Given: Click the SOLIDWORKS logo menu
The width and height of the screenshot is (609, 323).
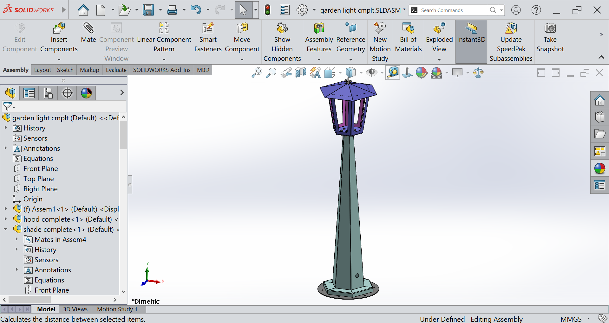Looking at the screenshot, I should coord(28,10).
